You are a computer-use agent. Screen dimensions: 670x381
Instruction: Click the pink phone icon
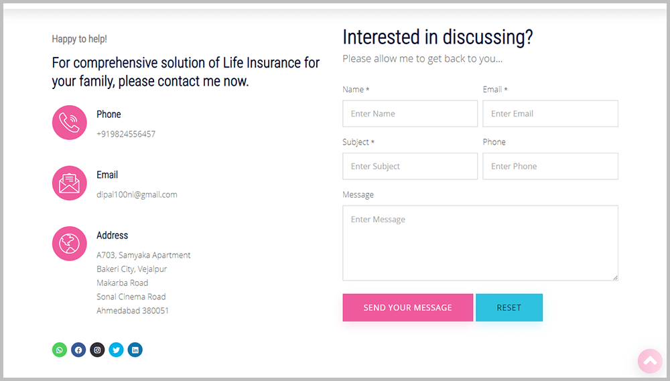coord(69,123)
